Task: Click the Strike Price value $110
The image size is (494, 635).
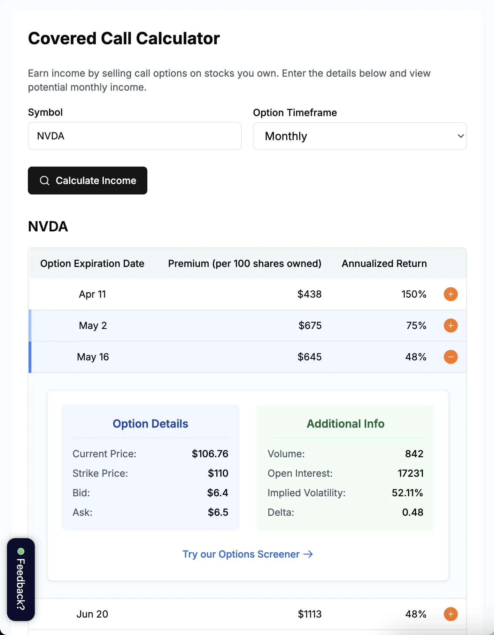Action: (x=218, y=473)
